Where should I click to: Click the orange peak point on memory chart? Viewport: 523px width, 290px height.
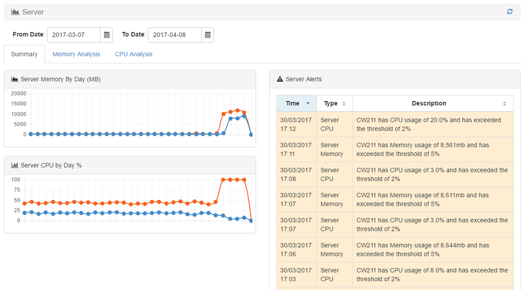click(237, 110)
